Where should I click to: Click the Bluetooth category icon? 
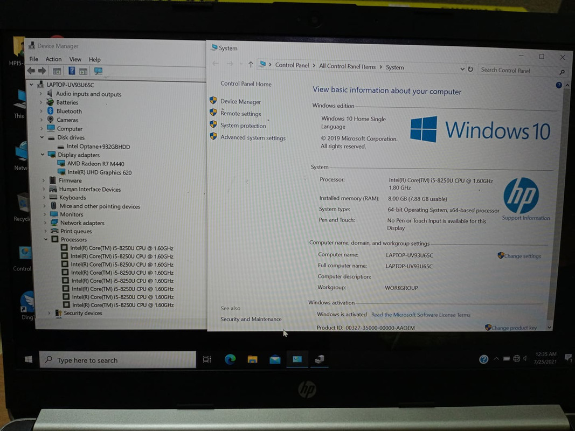[x=51, y=110]
